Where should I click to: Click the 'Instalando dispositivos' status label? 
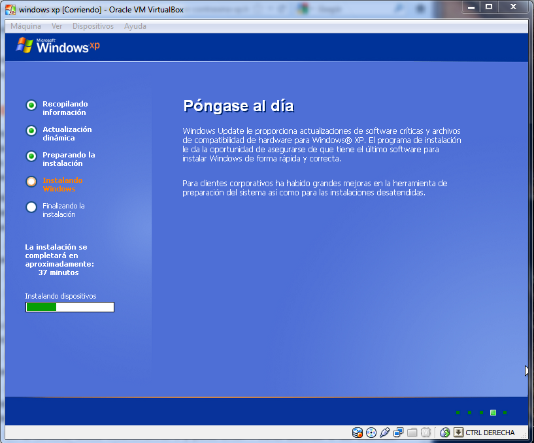(61, 296)
